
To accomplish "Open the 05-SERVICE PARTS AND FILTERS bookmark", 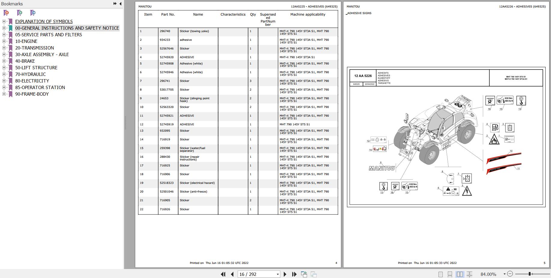I will 49,35.
